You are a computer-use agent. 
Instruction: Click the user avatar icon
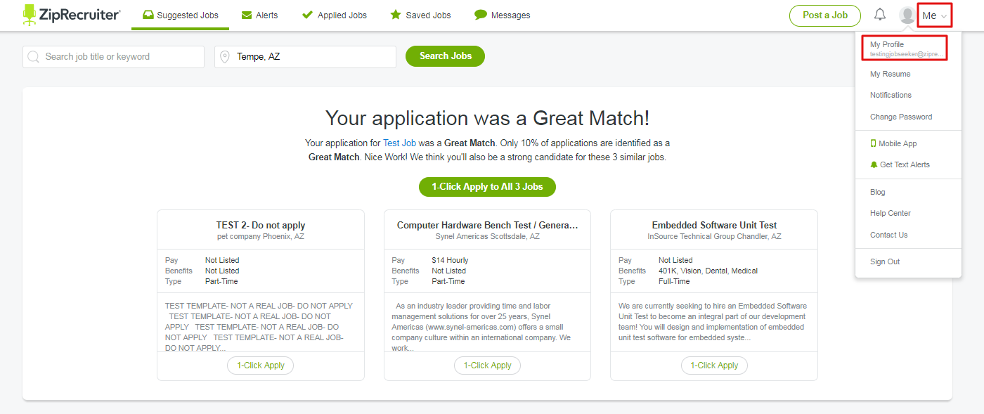point(907,15)
